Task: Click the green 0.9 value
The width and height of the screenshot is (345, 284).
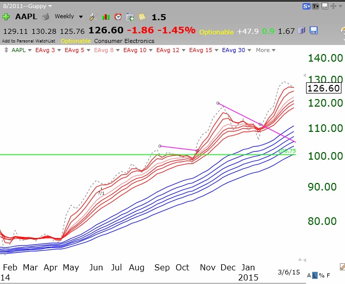Action: [x=268, y=31]
